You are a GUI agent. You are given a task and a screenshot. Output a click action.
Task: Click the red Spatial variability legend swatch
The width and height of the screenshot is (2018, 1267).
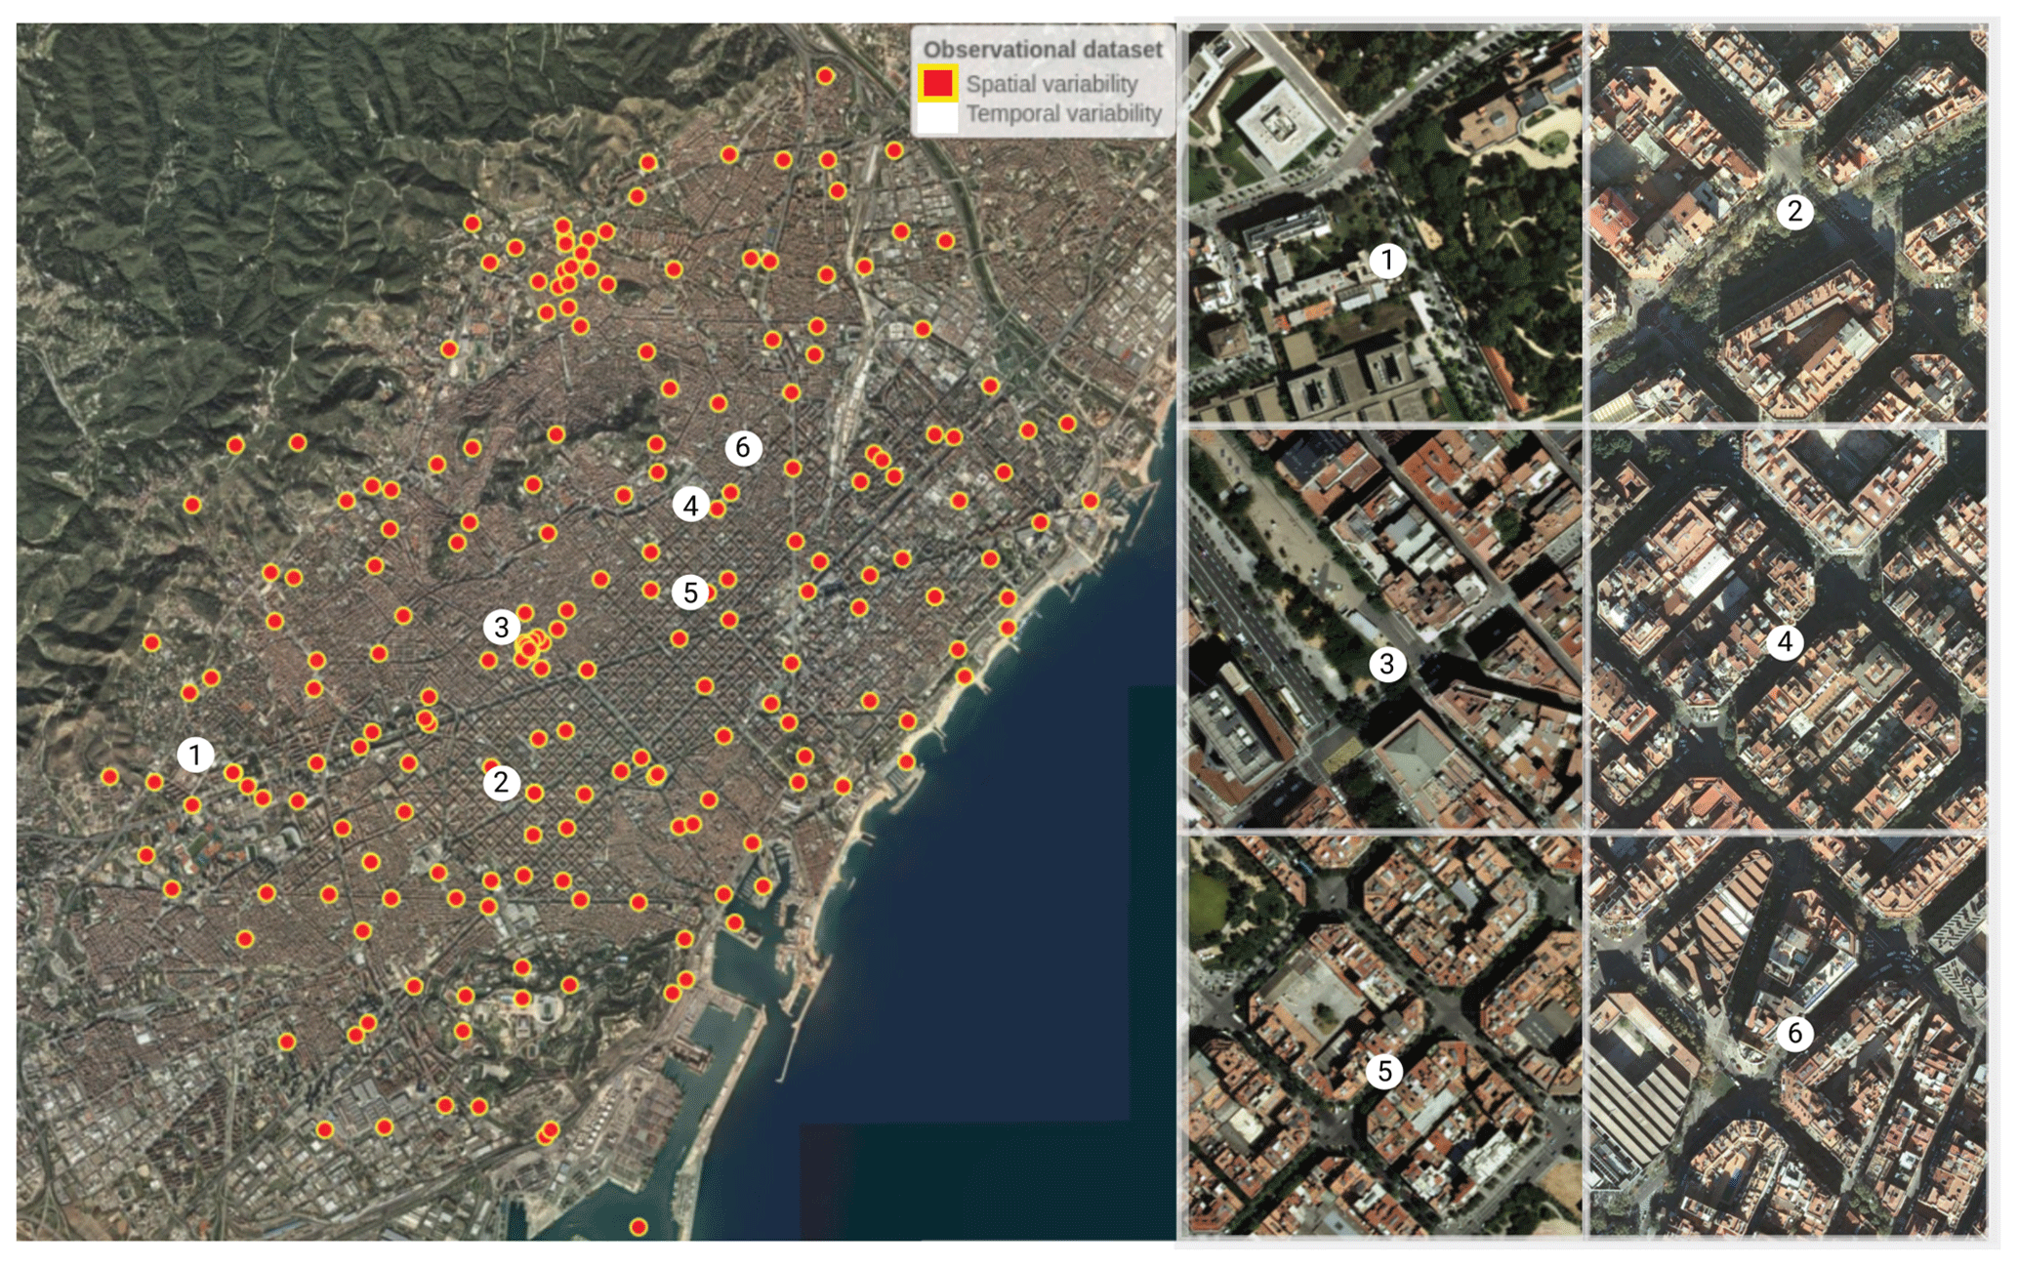[937, 84]
